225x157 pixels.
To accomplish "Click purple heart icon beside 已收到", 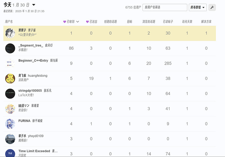I will tap(65, 22).
